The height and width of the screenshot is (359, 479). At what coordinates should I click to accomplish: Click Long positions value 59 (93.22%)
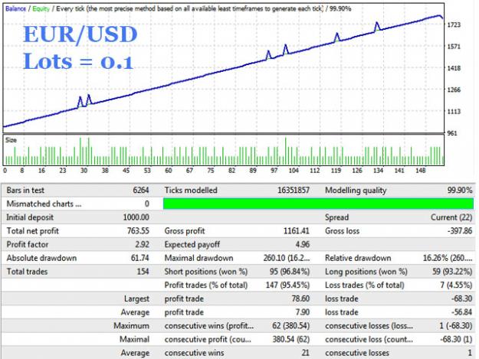pos(452,272)
